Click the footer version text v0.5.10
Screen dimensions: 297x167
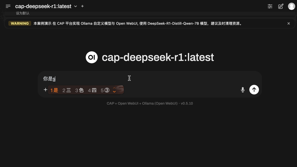click(187, 104)
